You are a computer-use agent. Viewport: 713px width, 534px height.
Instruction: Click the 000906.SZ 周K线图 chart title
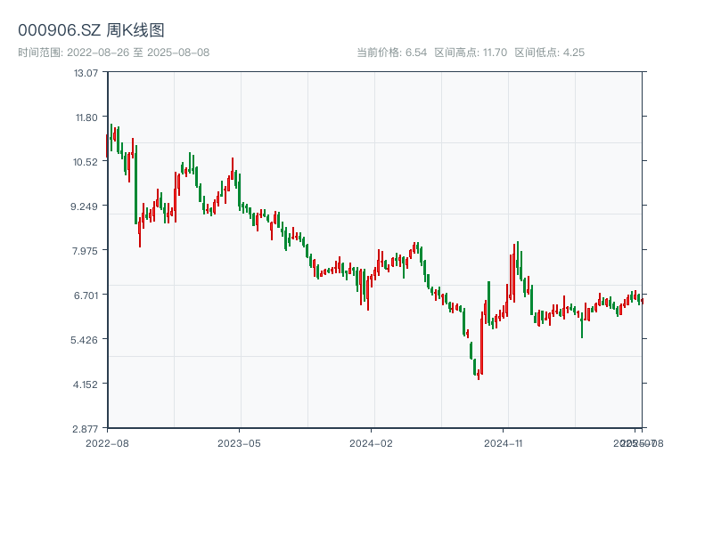click(x=91, y=30)
